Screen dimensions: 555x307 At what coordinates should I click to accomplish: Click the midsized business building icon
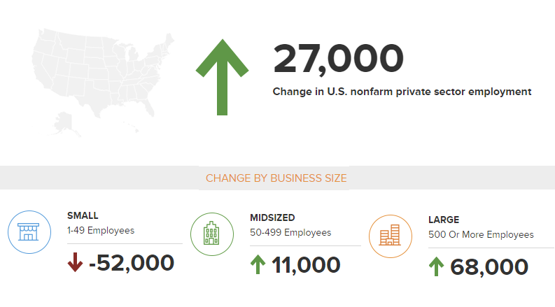pyautogui.click(x=212, y=234)
